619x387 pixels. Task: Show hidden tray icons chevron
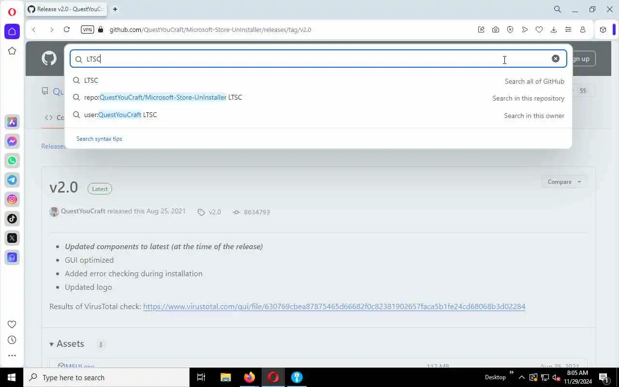[522, 377]
